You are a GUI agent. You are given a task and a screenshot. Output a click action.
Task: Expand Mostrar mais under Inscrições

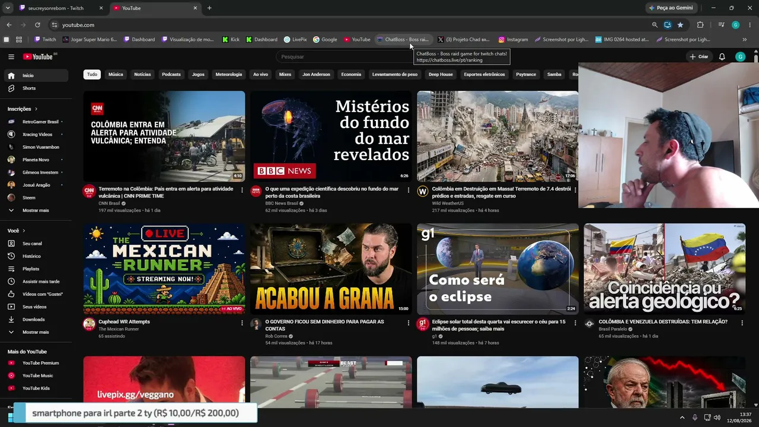coord(36,211)
